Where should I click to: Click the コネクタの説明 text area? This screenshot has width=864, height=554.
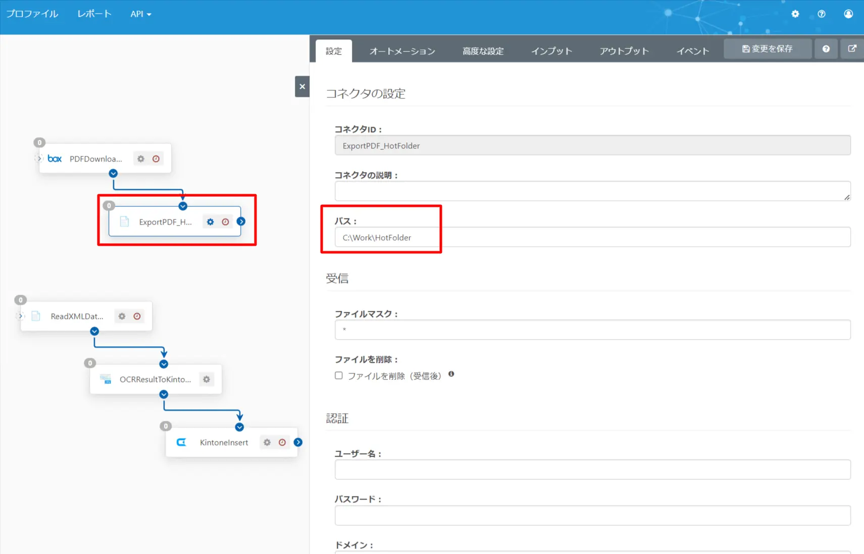[592, 191]
